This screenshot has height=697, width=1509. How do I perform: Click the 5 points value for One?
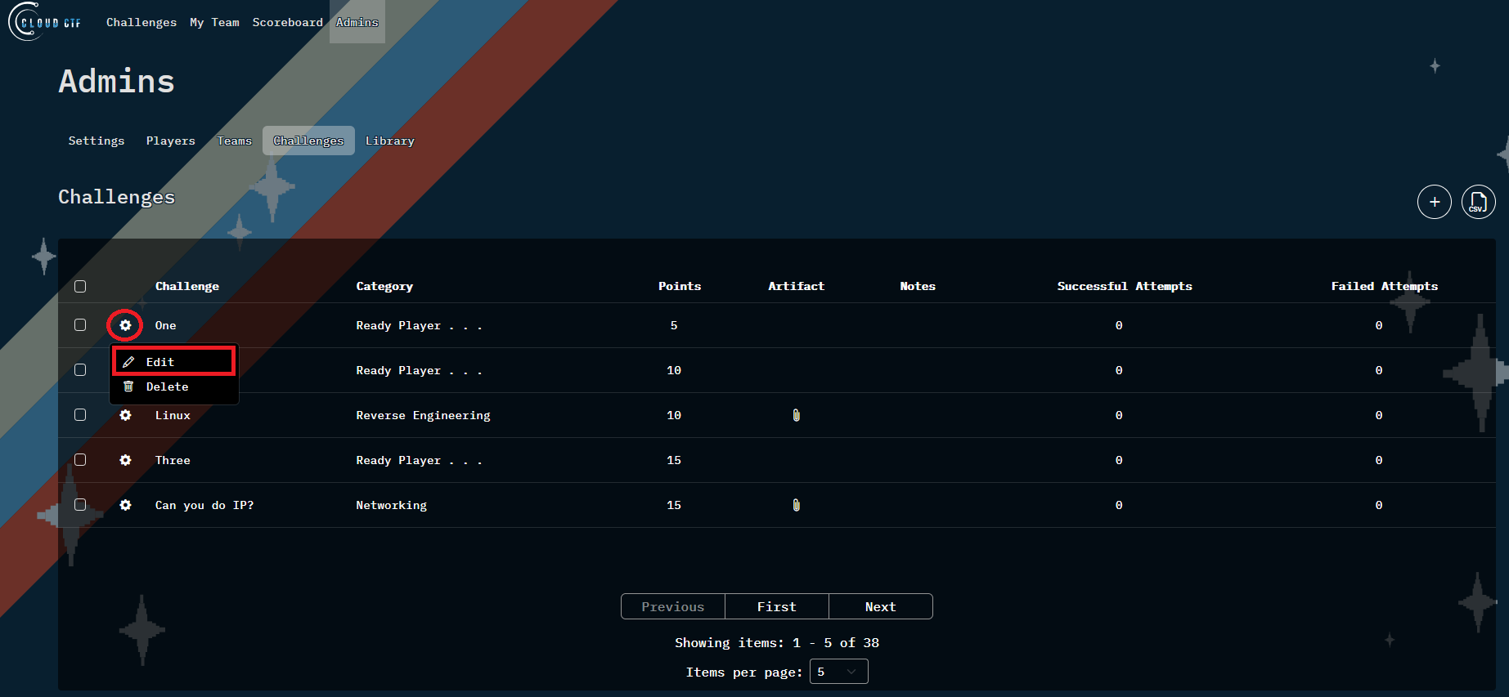(674, 325)
